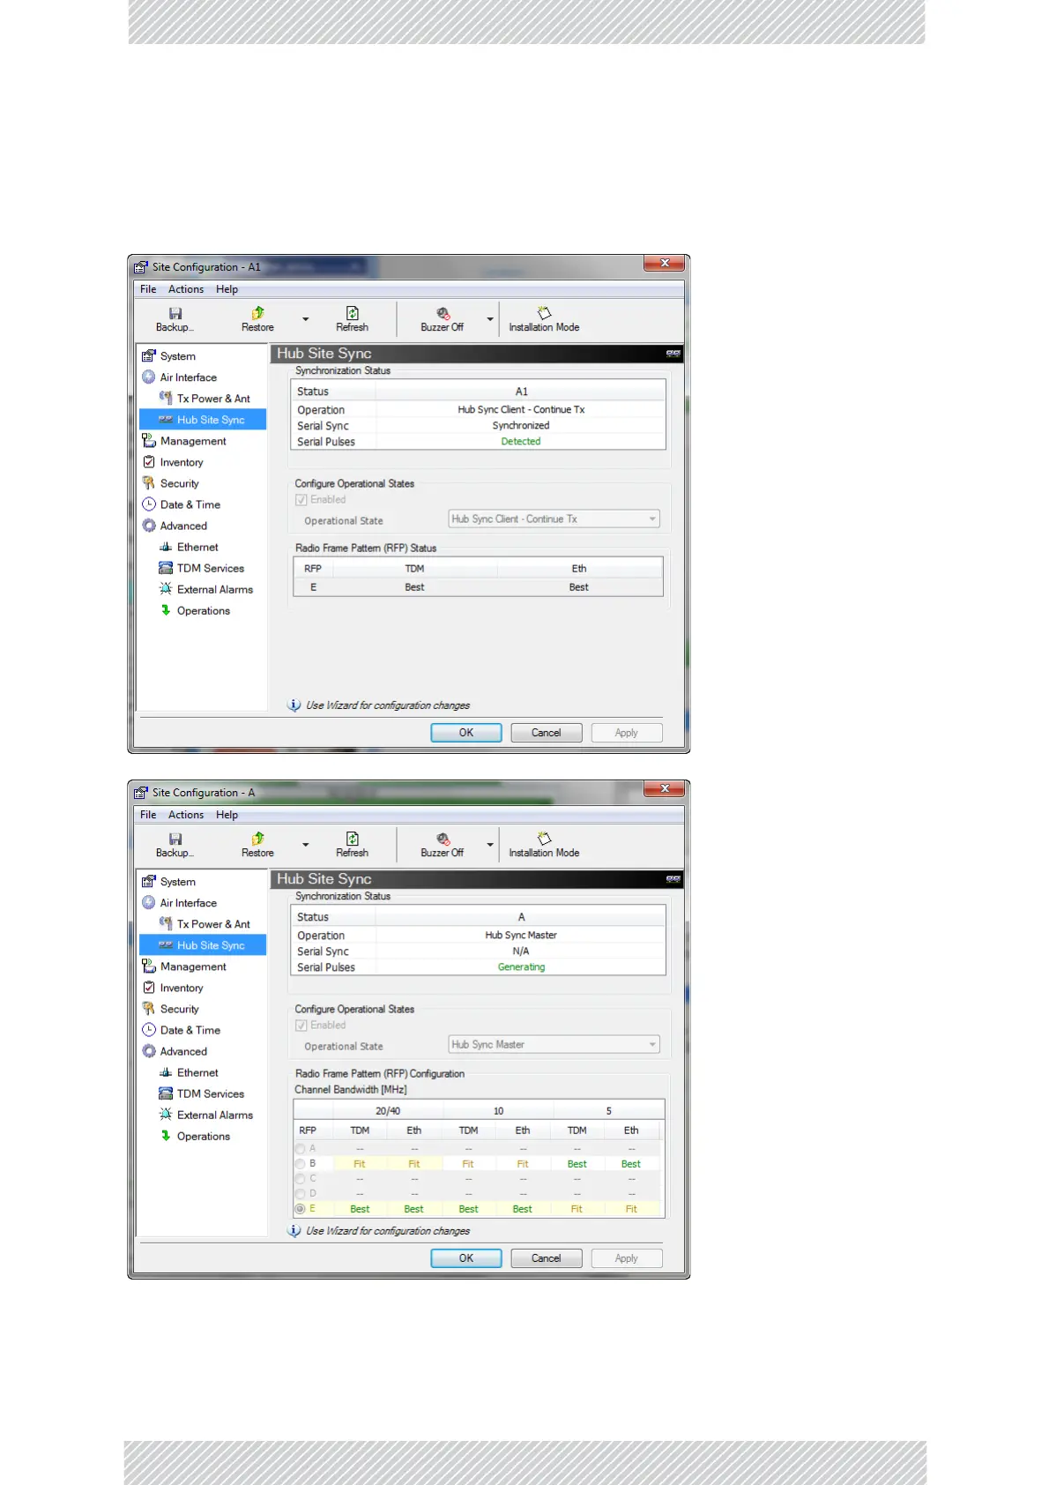The height and width of the screenshot is (1485, 1049).
Task: Close the Site Configuration A1 window
Action: point(665,263)
